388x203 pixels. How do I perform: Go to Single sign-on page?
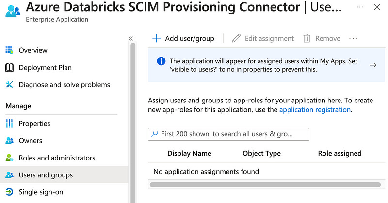[x=41, y=192]
